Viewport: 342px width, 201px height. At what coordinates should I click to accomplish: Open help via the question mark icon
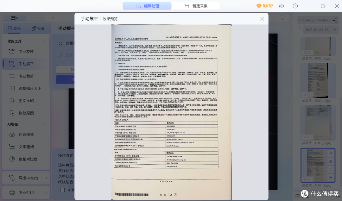[x=295, y=6]
